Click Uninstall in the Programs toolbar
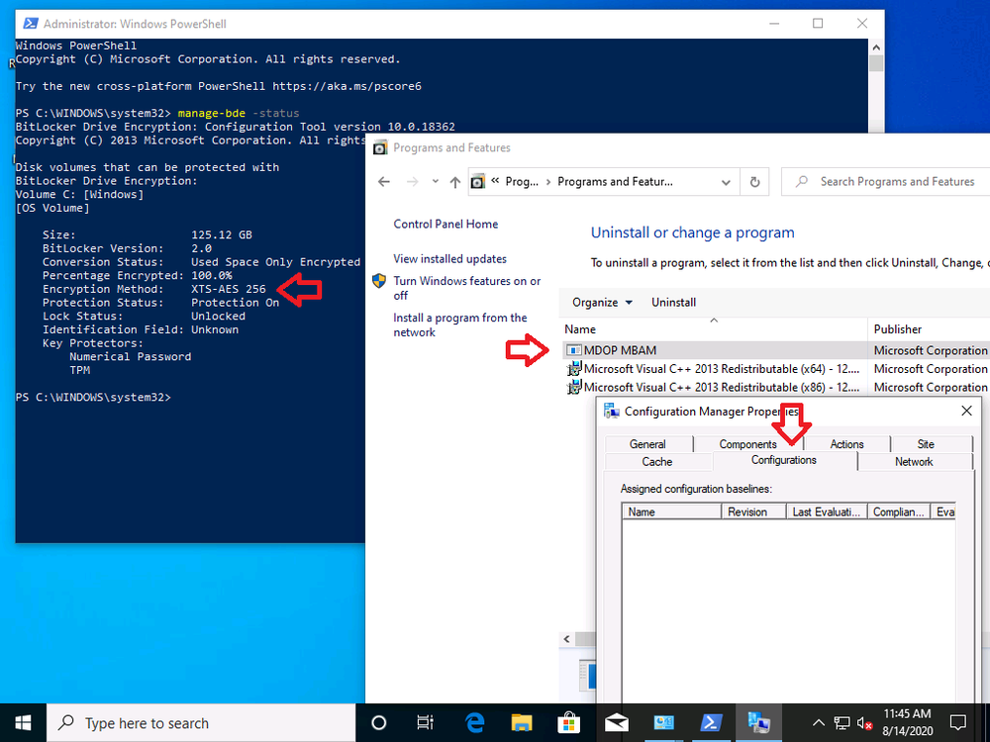990x742 pixels. [x=673, y=302]
